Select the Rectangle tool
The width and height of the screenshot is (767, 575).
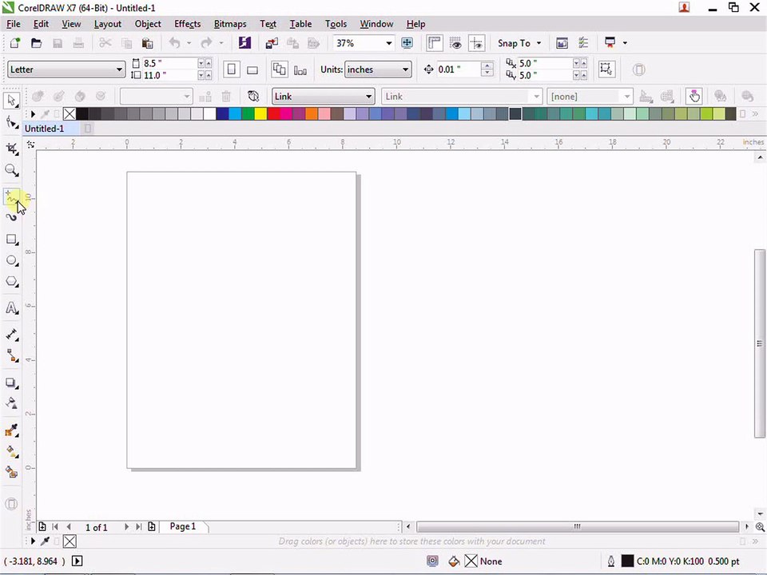(x=12, y=239)
